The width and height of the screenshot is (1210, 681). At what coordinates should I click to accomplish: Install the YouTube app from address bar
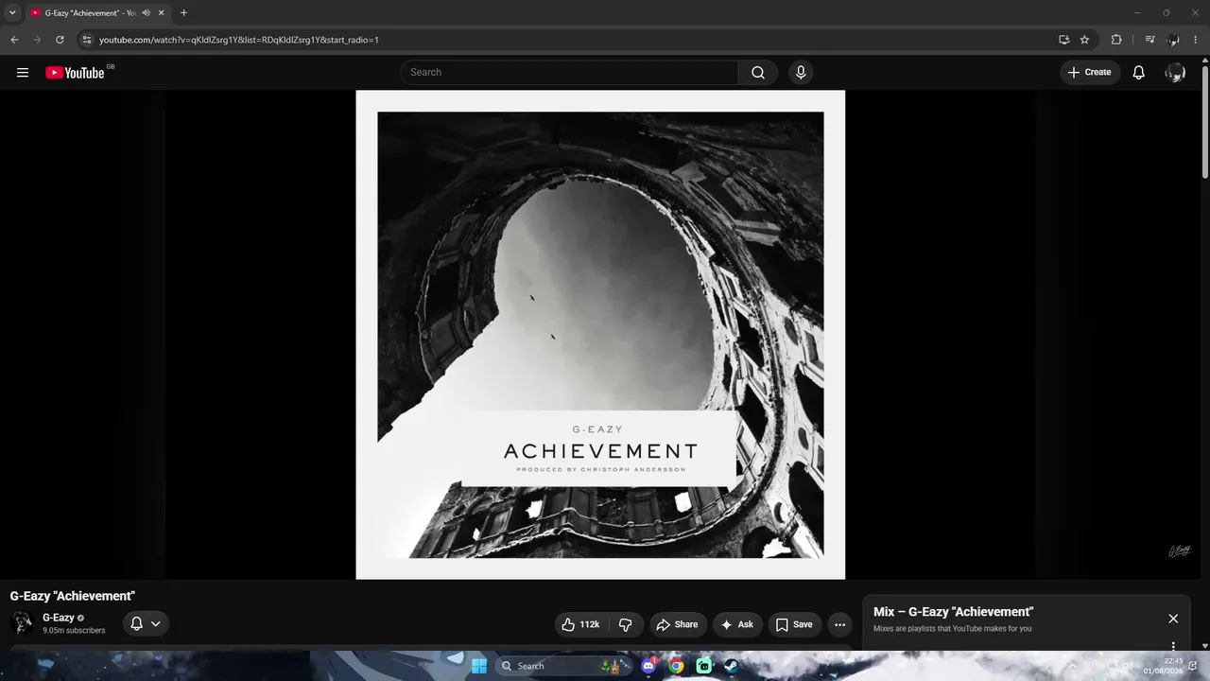click(x=1063, y=40)
